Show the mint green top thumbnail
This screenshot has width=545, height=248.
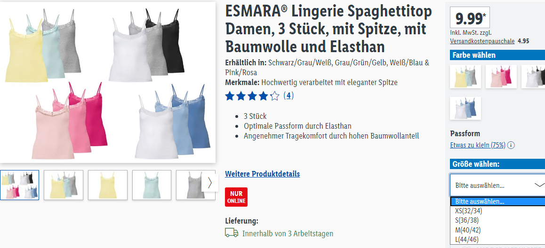click(x=152, y=185)
